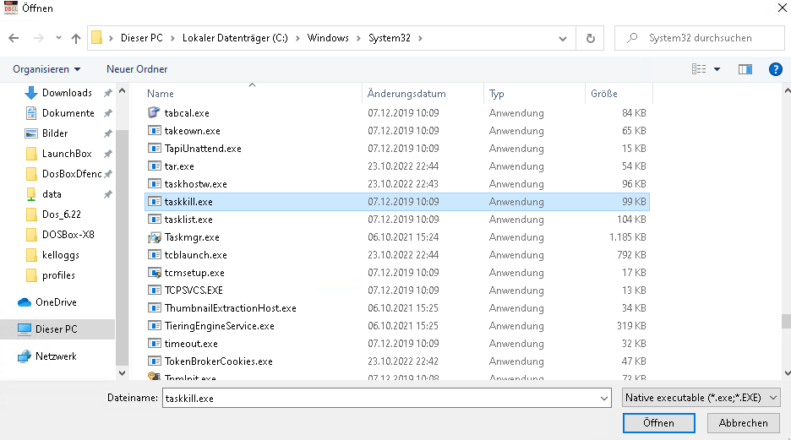791x440 pixels.
Task: Click the Neuer Ordner toolbar item
Action: (137, 69)
